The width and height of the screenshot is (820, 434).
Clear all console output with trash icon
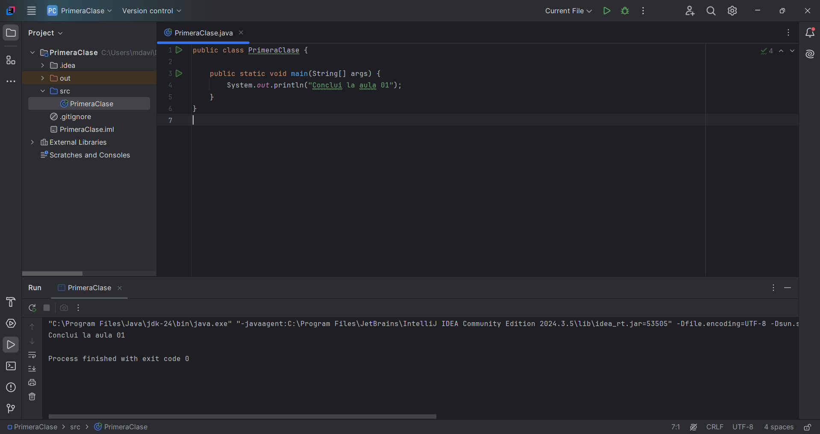click(32, 397)
